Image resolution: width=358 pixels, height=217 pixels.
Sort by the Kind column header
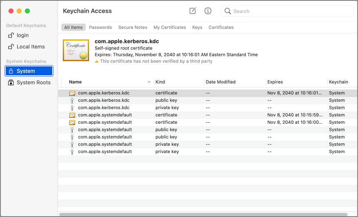[160, 82]
